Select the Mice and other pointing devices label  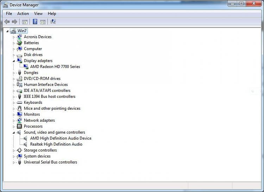pos(52,108)
